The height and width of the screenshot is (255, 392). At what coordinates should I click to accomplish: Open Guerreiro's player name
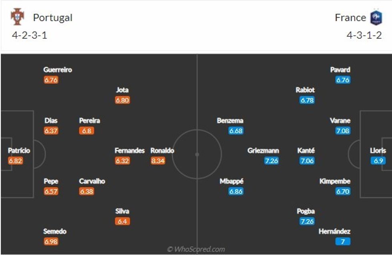(x=58, y=70)
